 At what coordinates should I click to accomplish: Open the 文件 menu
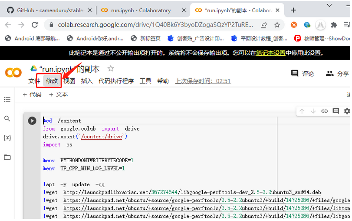[34, 81]
